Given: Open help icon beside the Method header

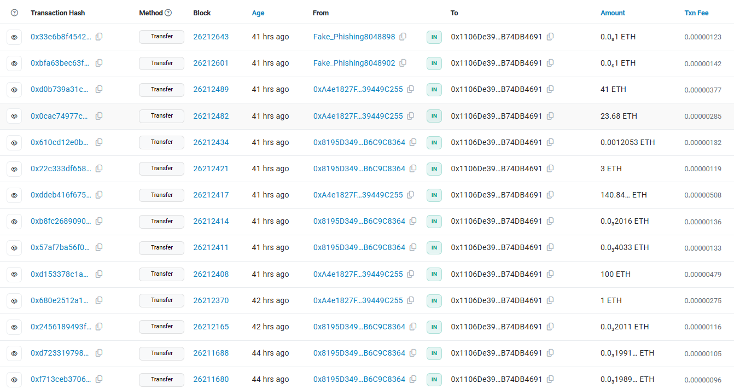Looking at the screenshot, I should click(x=168, y=13).
